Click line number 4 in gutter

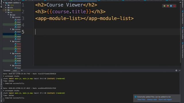click(x=23, y=25)
